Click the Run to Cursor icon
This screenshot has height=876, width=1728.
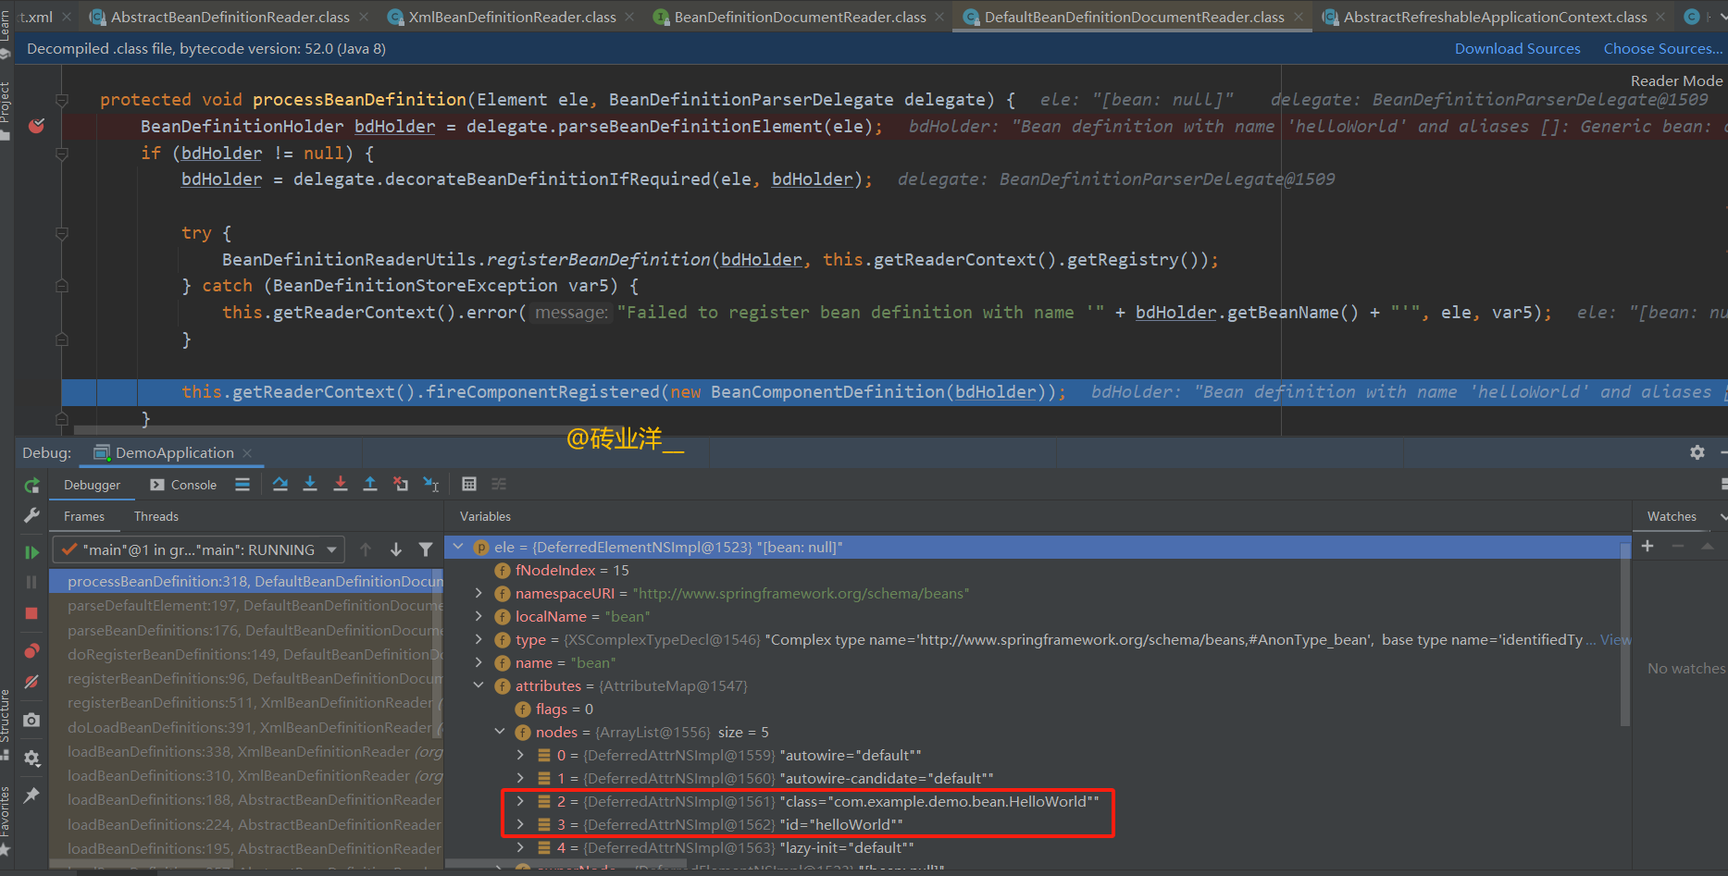(x=431, y=484)
